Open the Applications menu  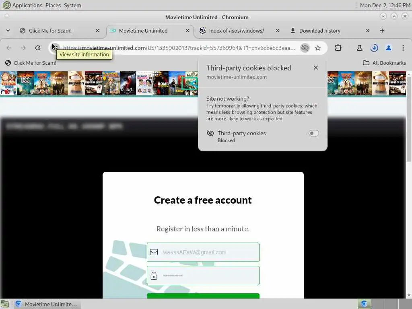(x=27, y=5)
